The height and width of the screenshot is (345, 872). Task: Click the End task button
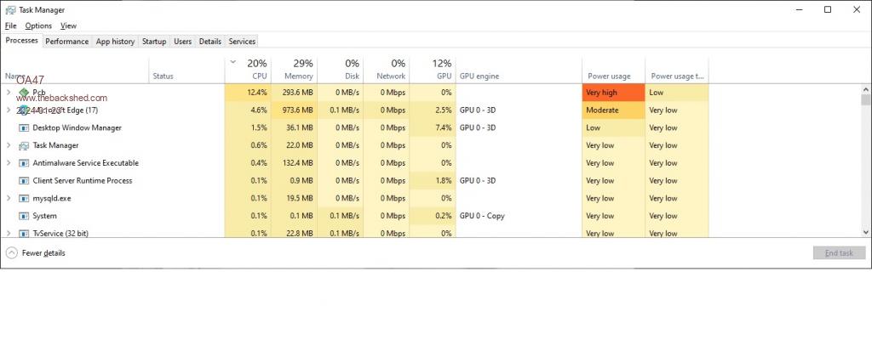tap(838, 252)
